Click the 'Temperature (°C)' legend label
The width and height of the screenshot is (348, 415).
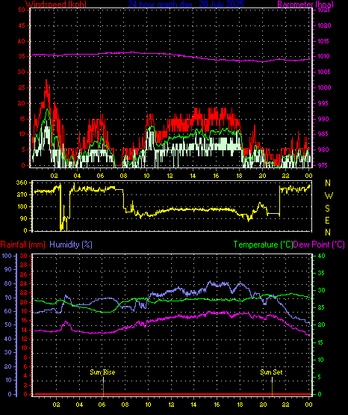tap(263, 245)
